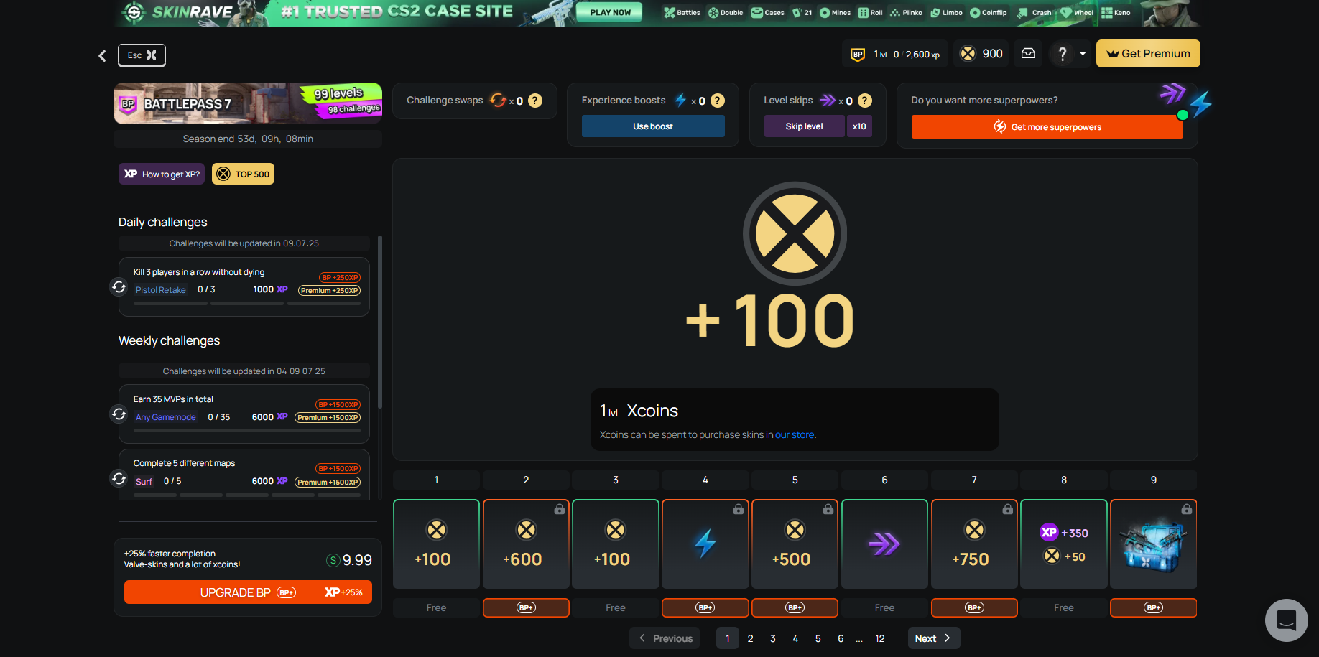
Task: Swap the Complete 5 different maps challenge
Action: pyautogui.click(x=119, y=479)
